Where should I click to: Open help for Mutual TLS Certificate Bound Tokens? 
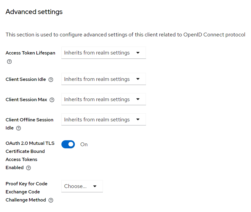pos(28,168)
